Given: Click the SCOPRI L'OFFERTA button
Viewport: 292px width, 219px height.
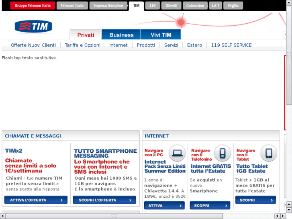Looking at the screenshot, I should [104, 200].
